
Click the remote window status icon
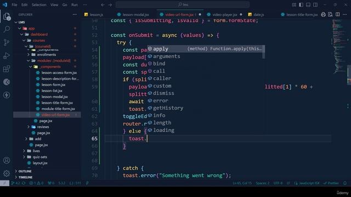coord(4,183)
